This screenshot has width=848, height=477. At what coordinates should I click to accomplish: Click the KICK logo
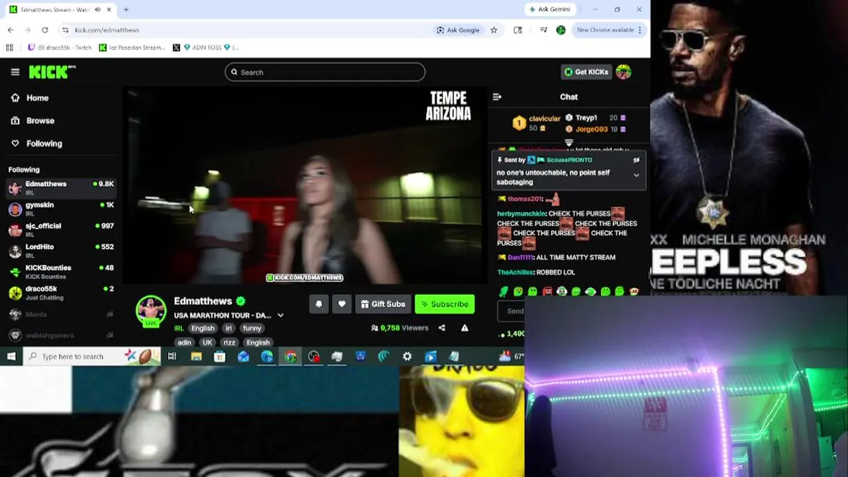(x=52, y=72)
